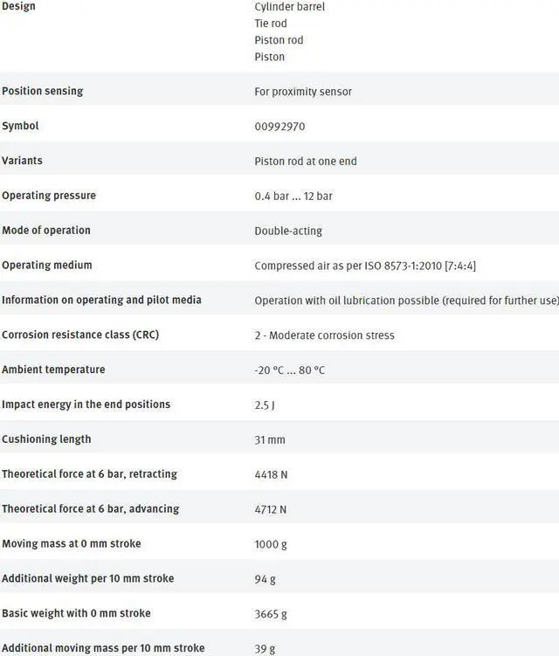
Task: Click the impact energy value "2.5 J"
Action: click(x=266, y=404)
